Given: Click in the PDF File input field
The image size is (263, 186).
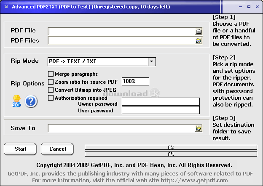Looking at the screenshot, I should click(122, 31).
